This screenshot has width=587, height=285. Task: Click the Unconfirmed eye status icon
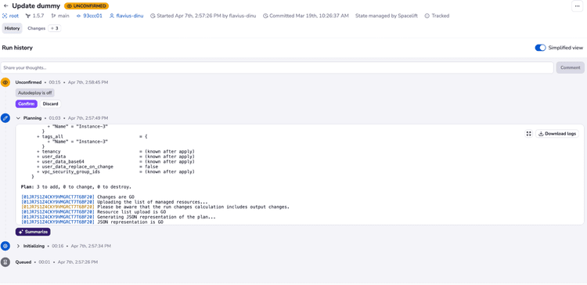[x=5, y=82]
